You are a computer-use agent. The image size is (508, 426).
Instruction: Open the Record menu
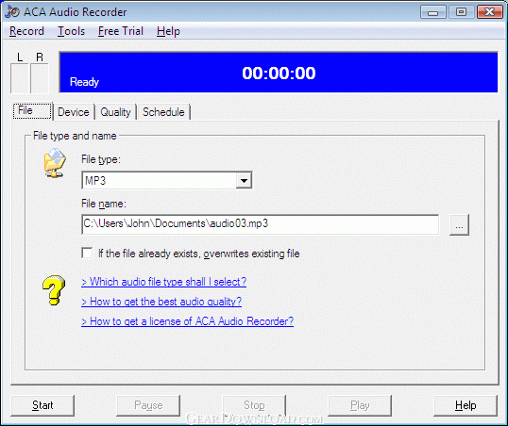pyautogui.click(x=26, y=31)
